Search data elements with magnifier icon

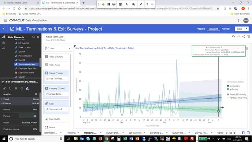click(33, 37)
